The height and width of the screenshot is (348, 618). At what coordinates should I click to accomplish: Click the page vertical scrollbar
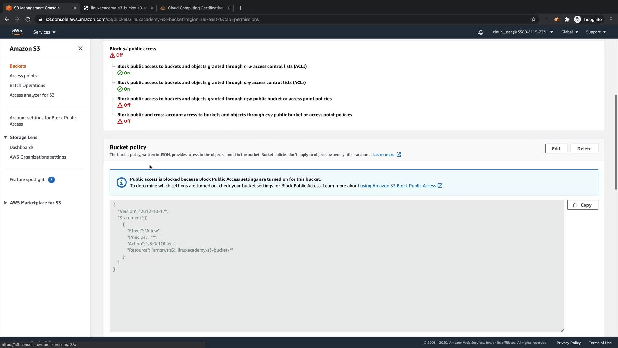click(616, 142)
